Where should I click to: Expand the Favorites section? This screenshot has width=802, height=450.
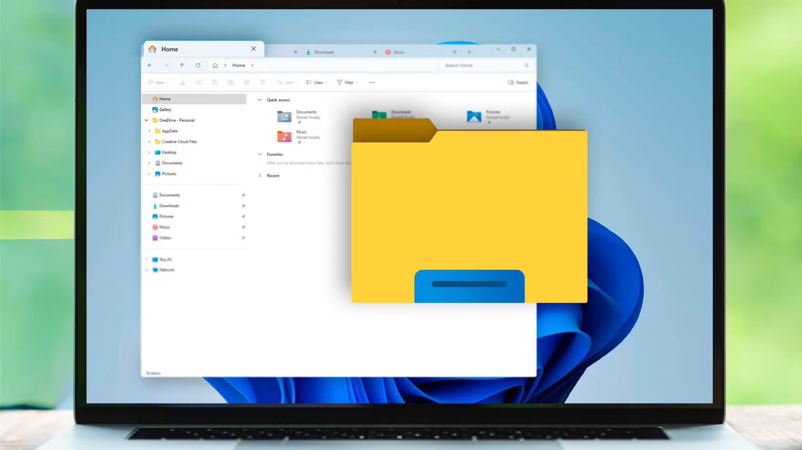tap(260, 154)
